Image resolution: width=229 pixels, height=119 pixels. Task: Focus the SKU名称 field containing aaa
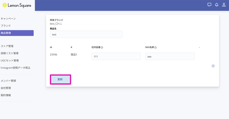coord(170,56)
